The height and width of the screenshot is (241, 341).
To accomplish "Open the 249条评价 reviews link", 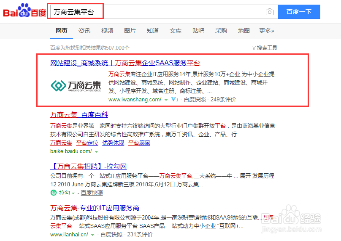I will 223,100.
